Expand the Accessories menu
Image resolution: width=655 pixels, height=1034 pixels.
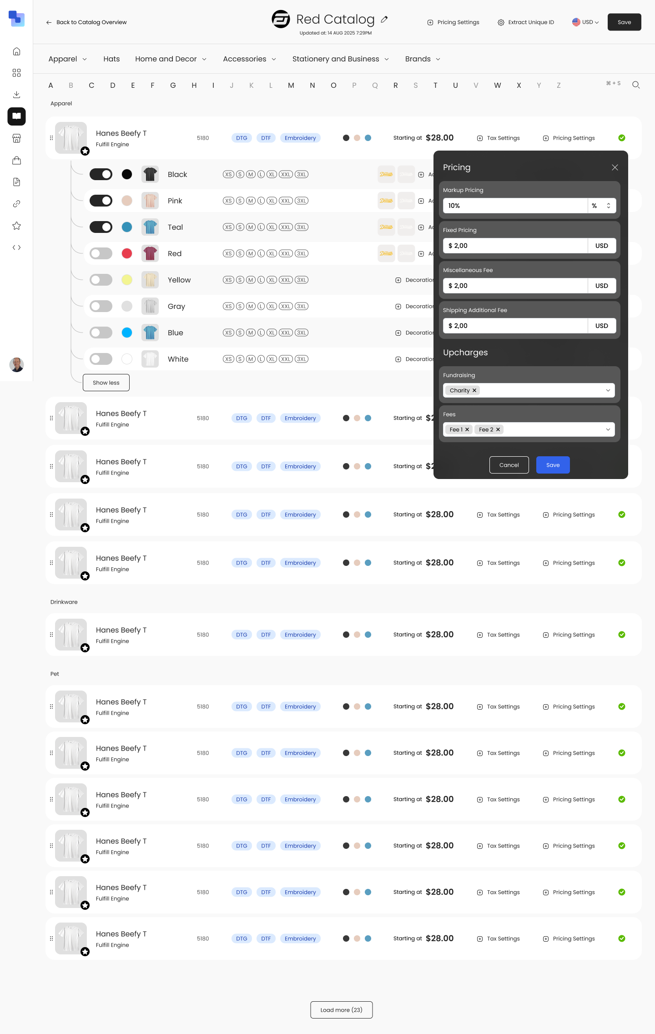pyautogui.click(x=250, y=59)
